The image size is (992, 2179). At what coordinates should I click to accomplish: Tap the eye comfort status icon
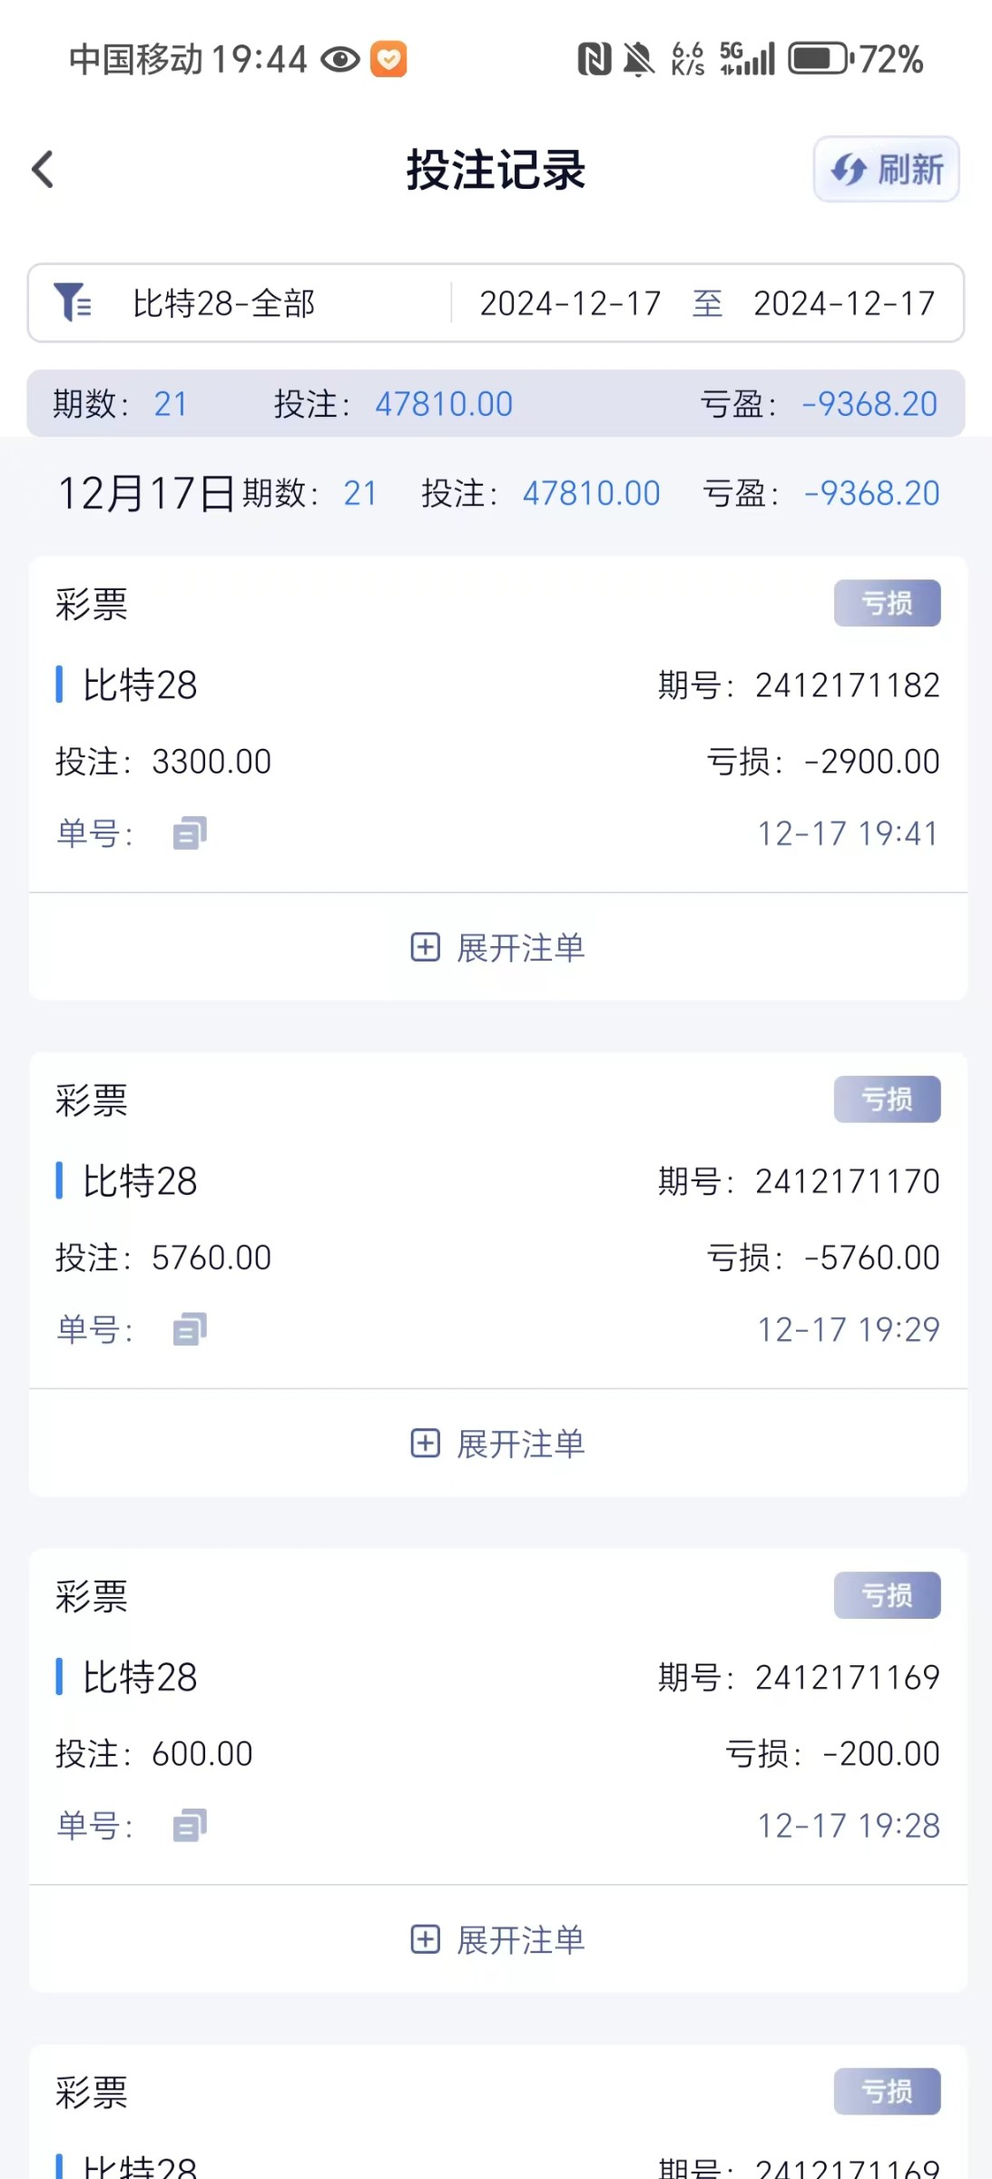point(340,60)
